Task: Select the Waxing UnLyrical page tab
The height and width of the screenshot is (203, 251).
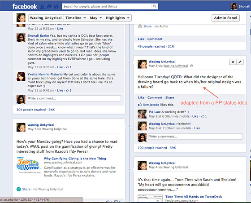Action: (46, 18)
